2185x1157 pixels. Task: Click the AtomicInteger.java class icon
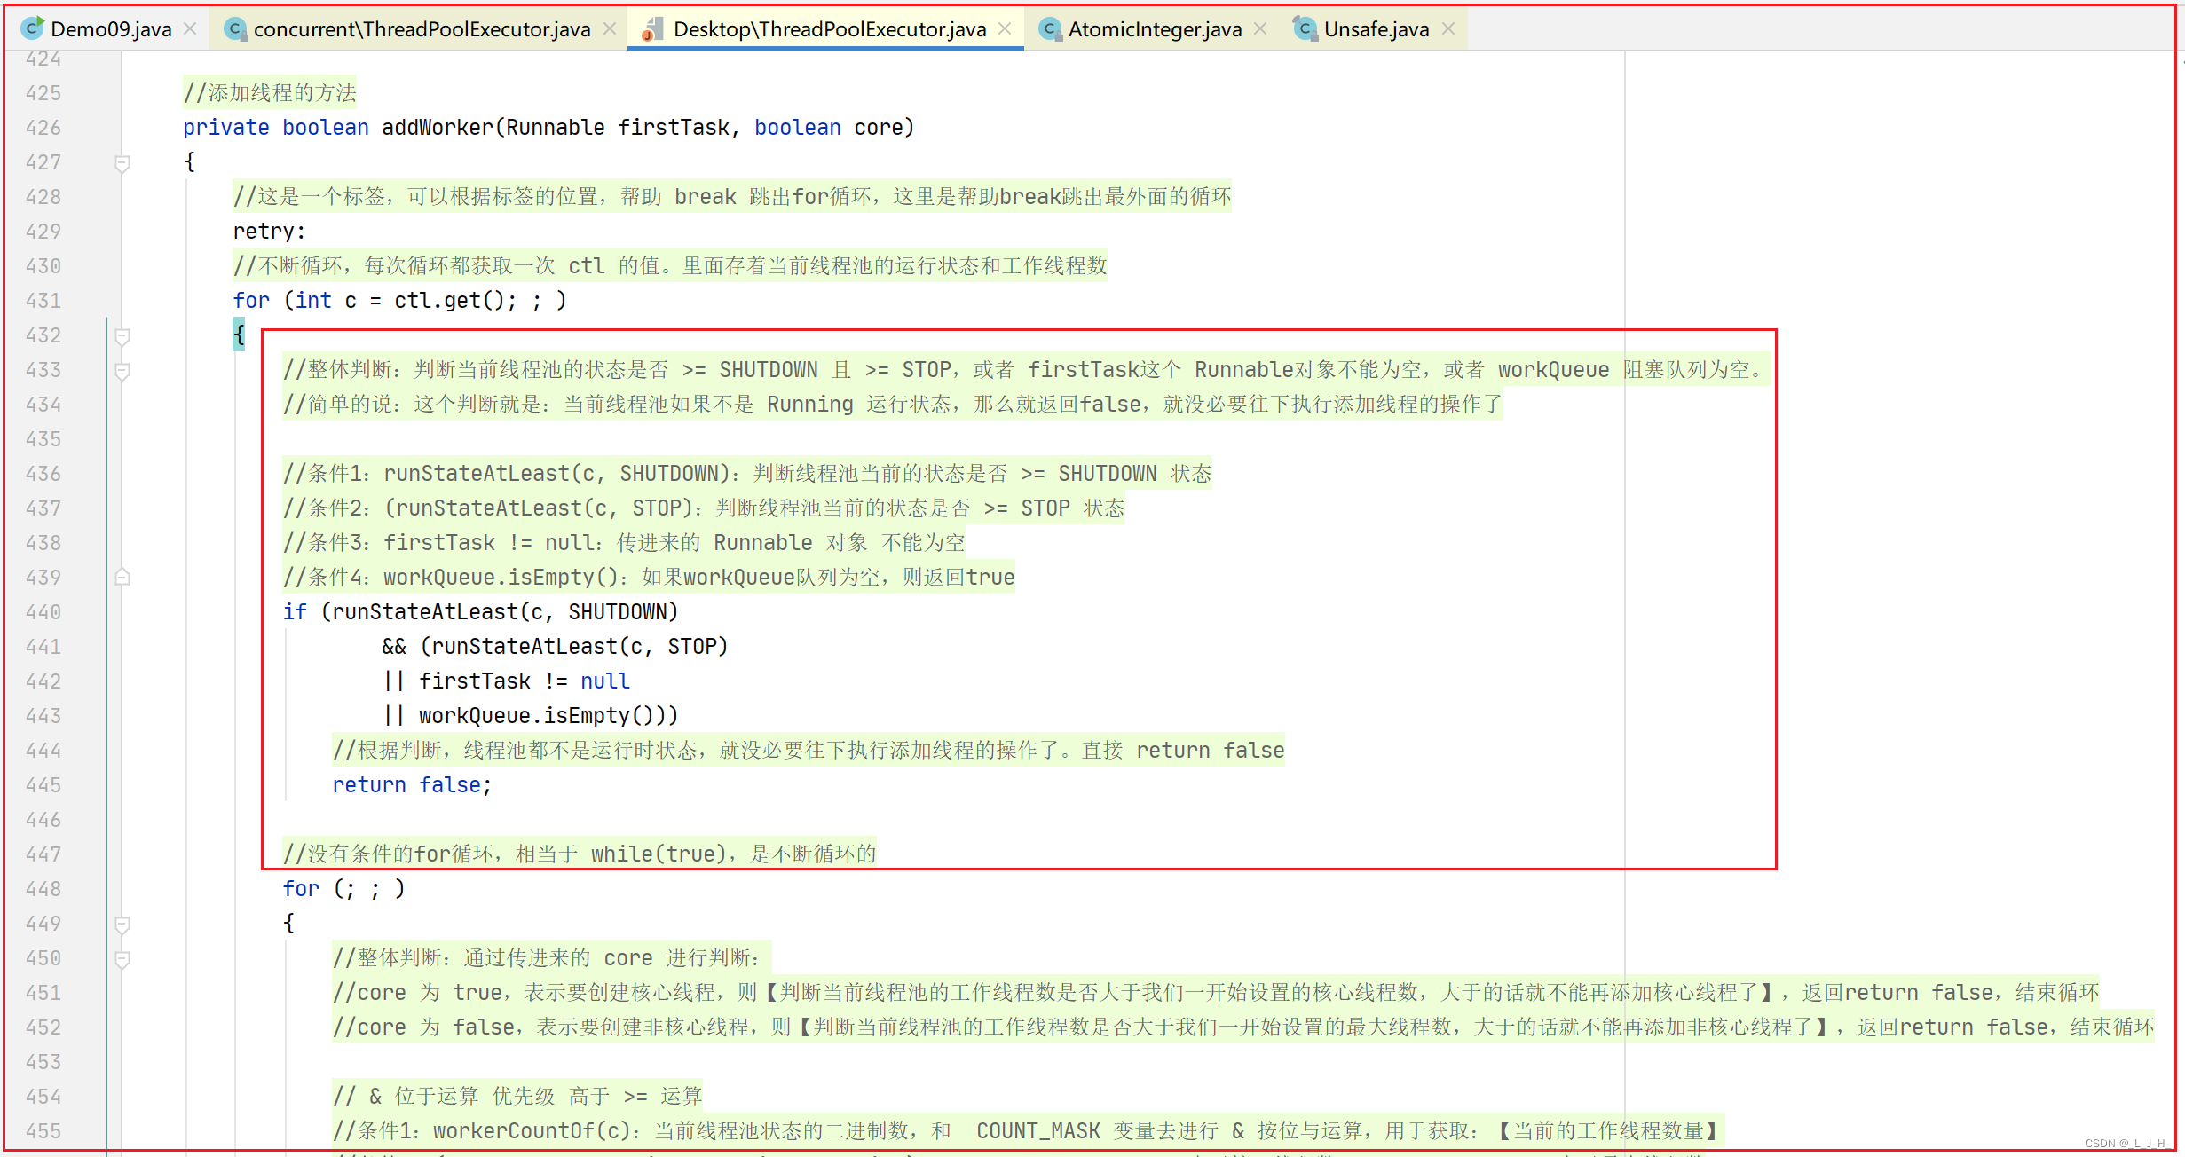(x=1050, y=29)
